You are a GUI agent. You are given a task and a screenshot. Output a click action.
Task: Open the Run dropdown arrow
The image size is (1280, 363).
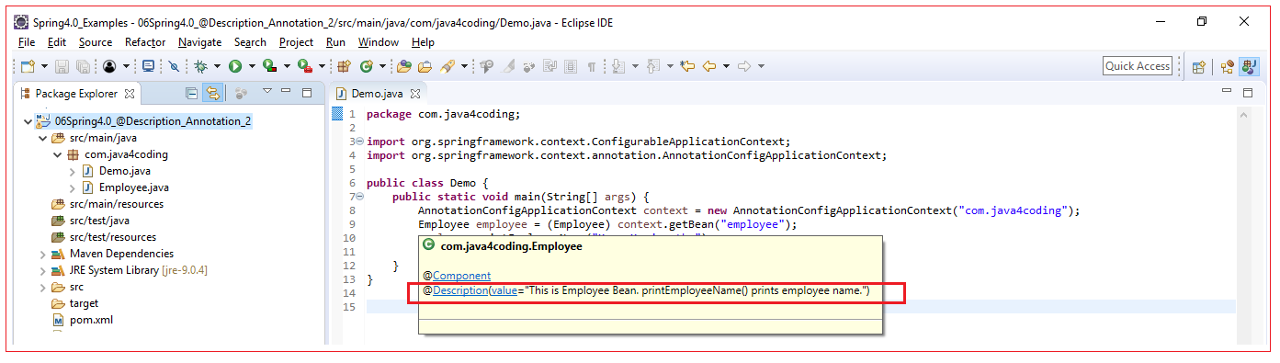(x=252, y=66)
